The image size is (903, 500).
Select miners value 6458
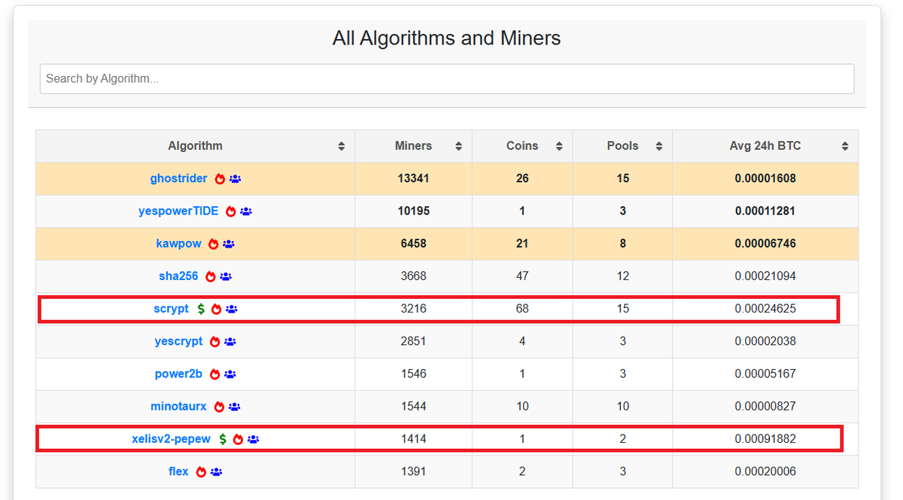click(x=413, y=243)
